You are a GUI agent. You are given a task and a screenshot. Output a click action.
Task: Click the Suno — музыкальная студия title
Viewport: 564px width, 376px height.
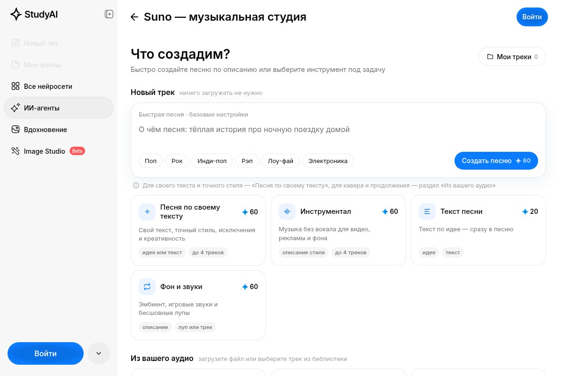(225, 17)
